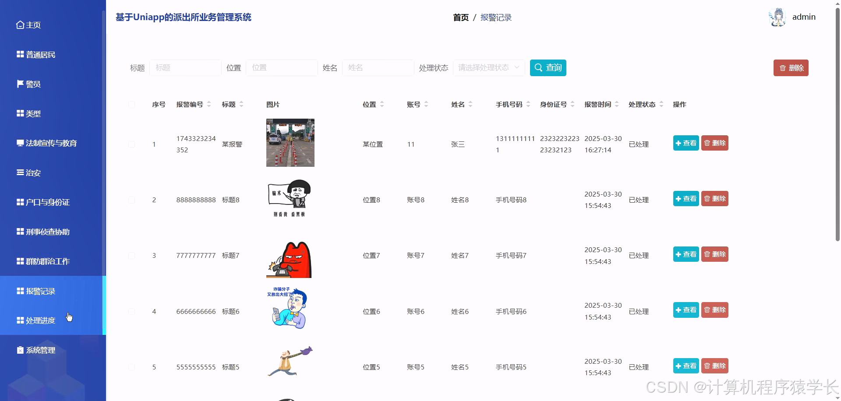
Task: Click the plus icon on row 1's 查看 button
Action: [x=679, y=143]
